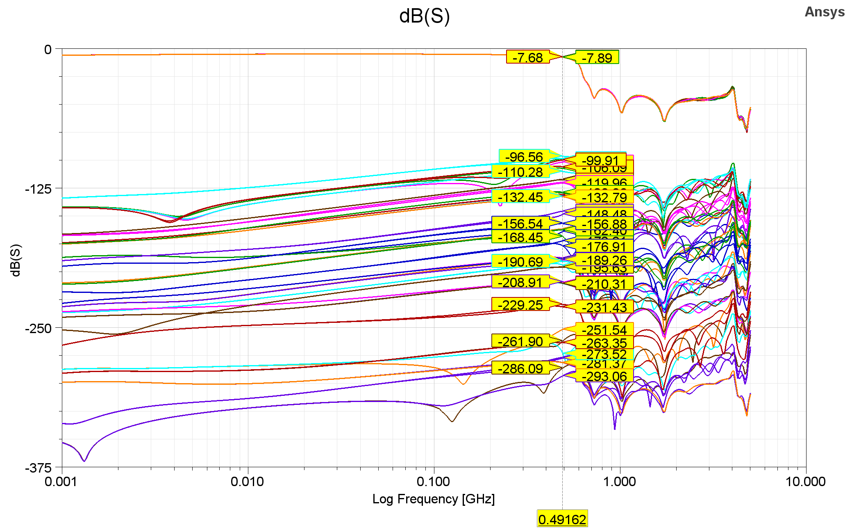The image size is (852, 530).
Task: Click the dB(S) plot title
Action: (424, 16)
